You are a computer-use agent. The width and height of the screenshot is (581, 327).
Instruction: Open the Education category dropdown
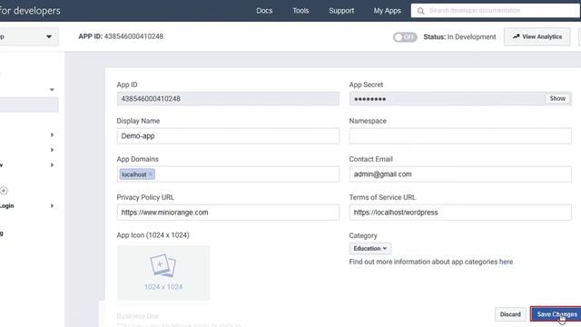click(x=370, y=248)
